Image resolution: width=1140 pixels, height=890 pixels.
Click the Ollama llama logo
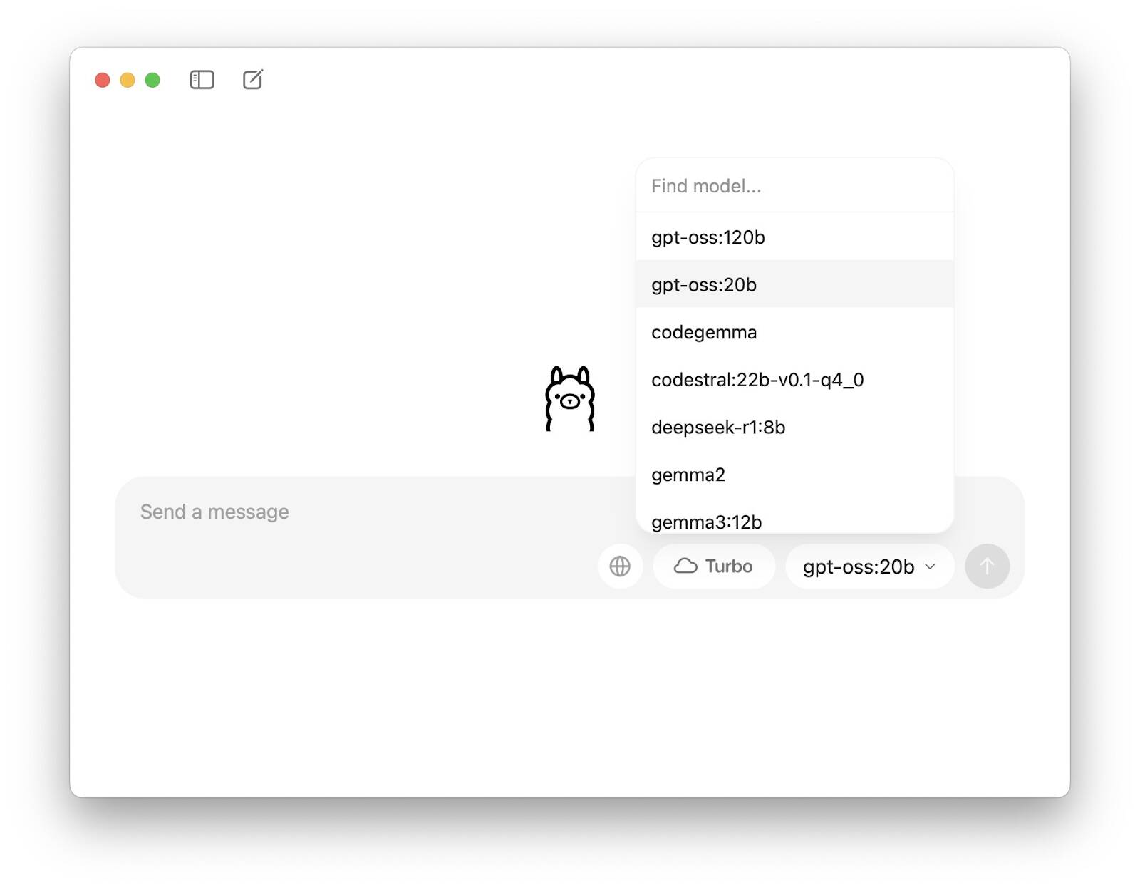point(570,398)
